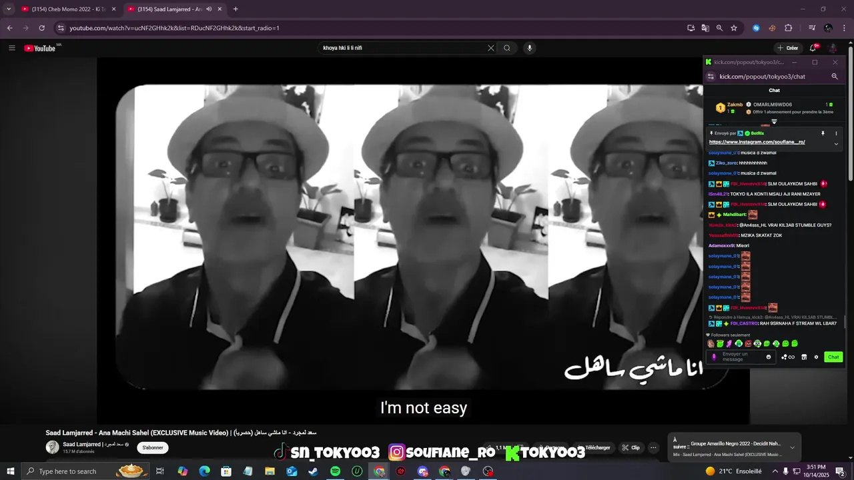Open Steam from the taskbar
Viewport: 854px width, 480px height.
[x=313, y=471]
